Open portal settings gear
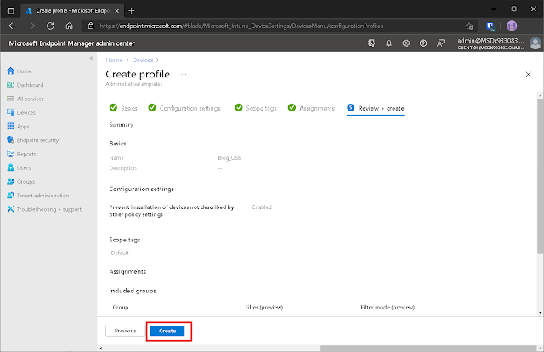The height and width of the screenshot is (352, 544). click(406, 43)
